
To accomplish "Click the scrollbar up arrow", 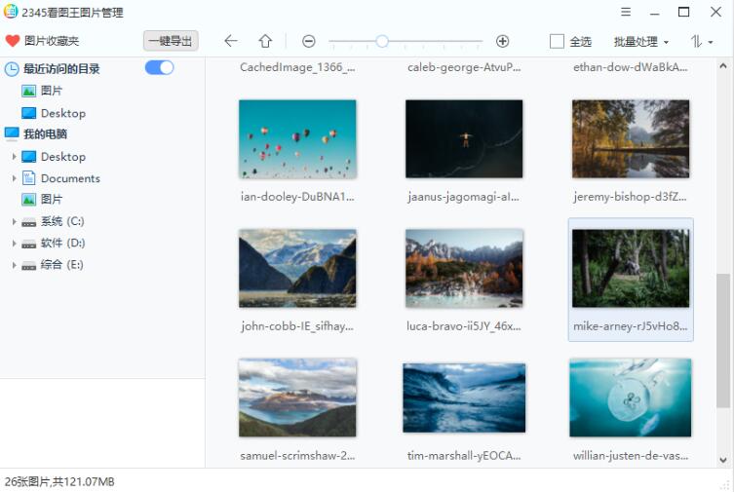I will point(722,66).
